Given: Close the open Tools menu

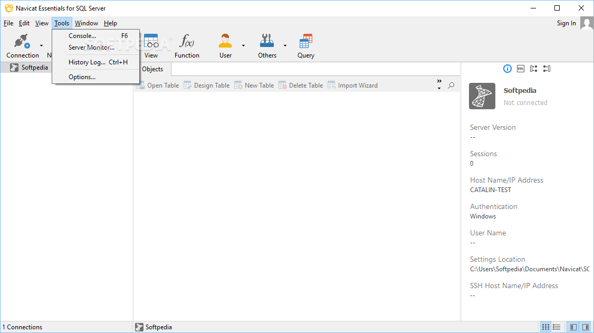Looking at the screenshot, I should pos(62,23).
